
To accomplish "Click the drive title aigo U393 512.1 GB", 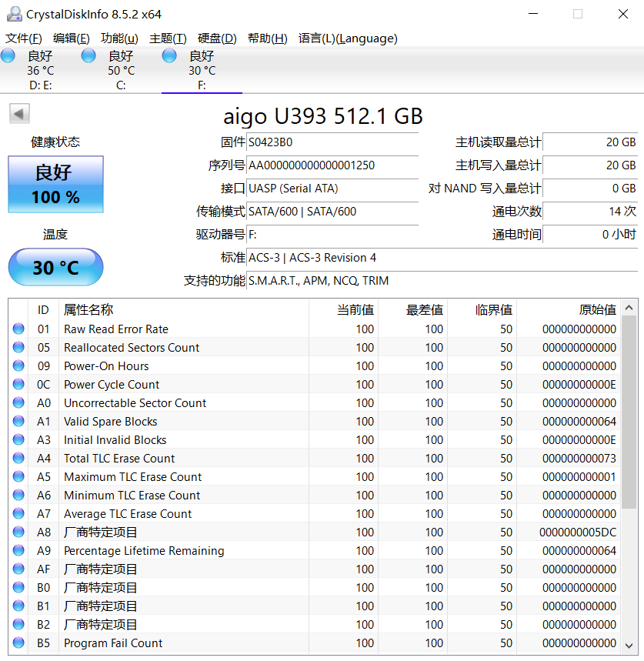I will 323,116.
